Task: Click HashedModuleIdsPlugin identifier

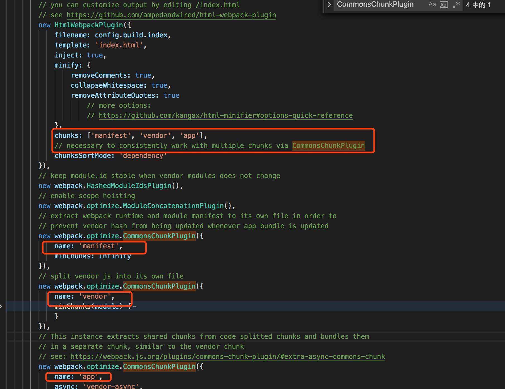Action: pyautogui.click(x=129, y=186)
